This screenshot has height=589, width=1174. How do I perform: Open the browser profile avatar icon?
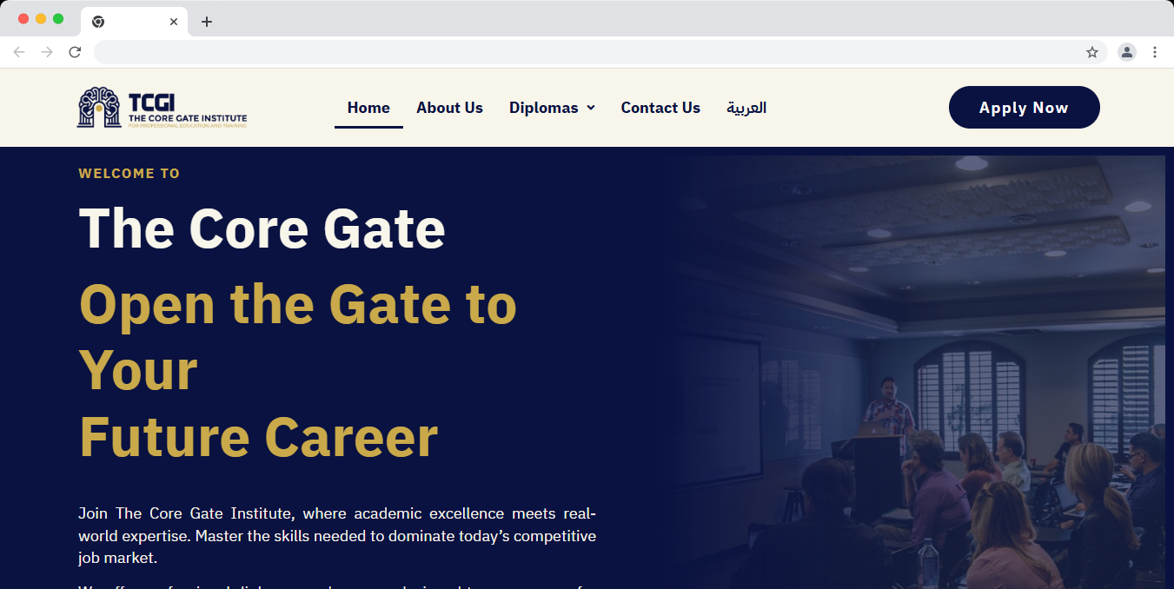tap(1127, 52)
